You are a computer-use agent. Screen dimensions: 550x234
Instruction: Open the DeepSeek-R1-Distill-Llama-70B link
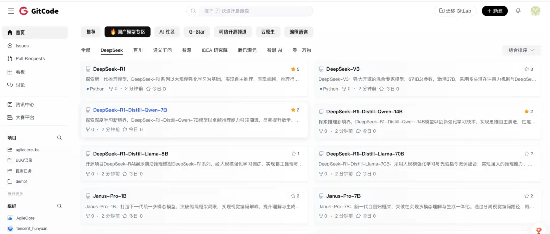tap(365, 154)
